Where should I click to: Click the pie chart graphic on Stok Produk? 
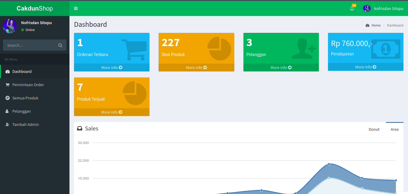pos(219,48)
